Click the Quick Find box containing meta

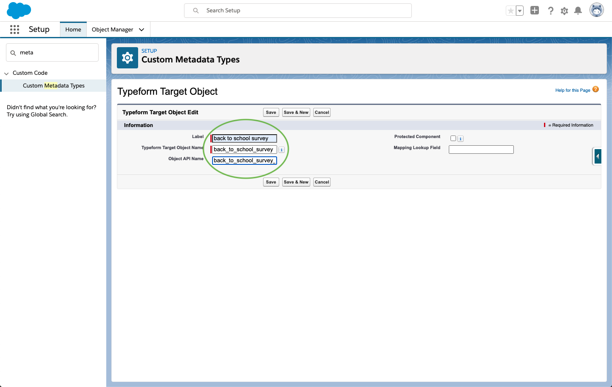[x=52, y=53]
